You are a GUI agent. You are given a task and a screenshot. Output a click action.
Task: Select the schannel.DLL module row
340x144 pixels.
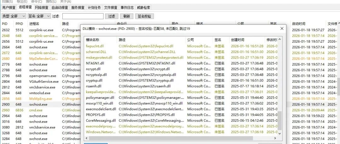[181, 52]
